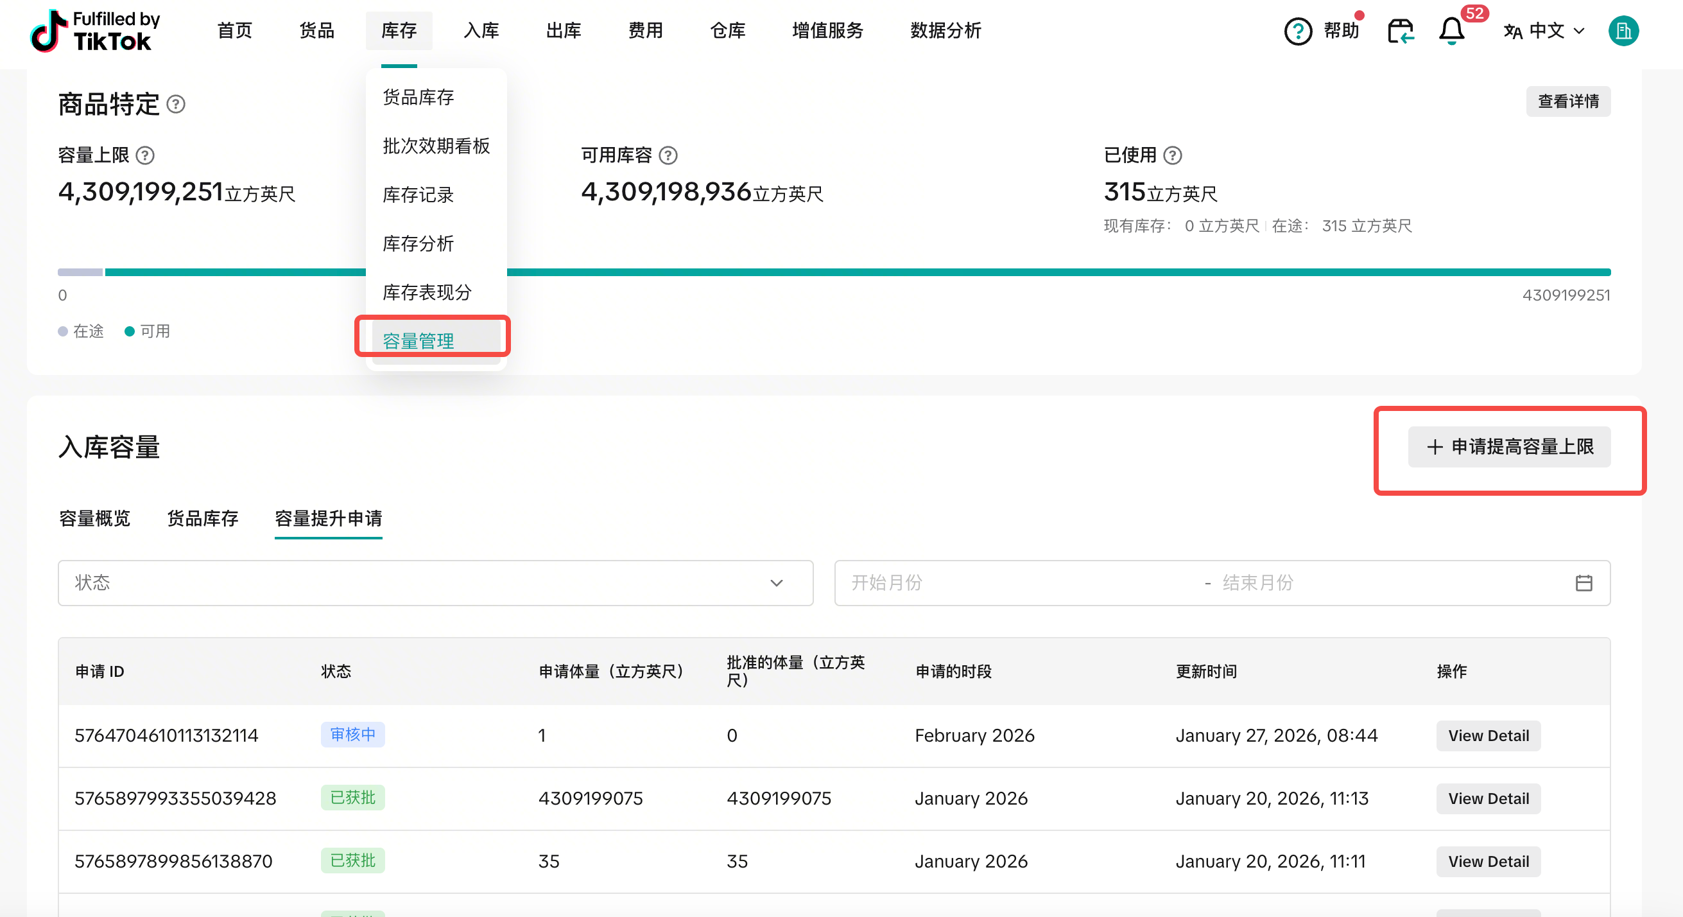The image size is (1683, 917).
Task: Click the help icon next to 容量上限
Action: pos(145,155)
